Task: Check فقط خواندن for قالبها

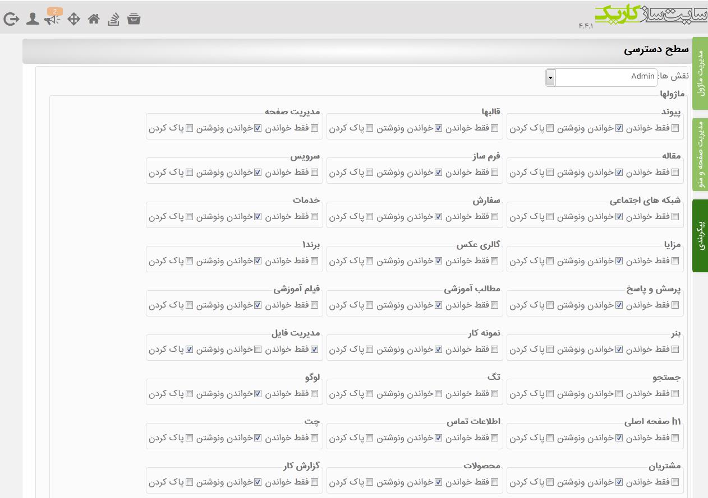Action: [495, 128]
